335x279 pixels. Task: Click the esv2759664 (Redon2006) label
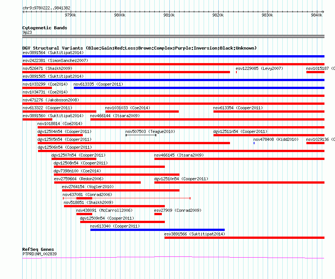79,179
